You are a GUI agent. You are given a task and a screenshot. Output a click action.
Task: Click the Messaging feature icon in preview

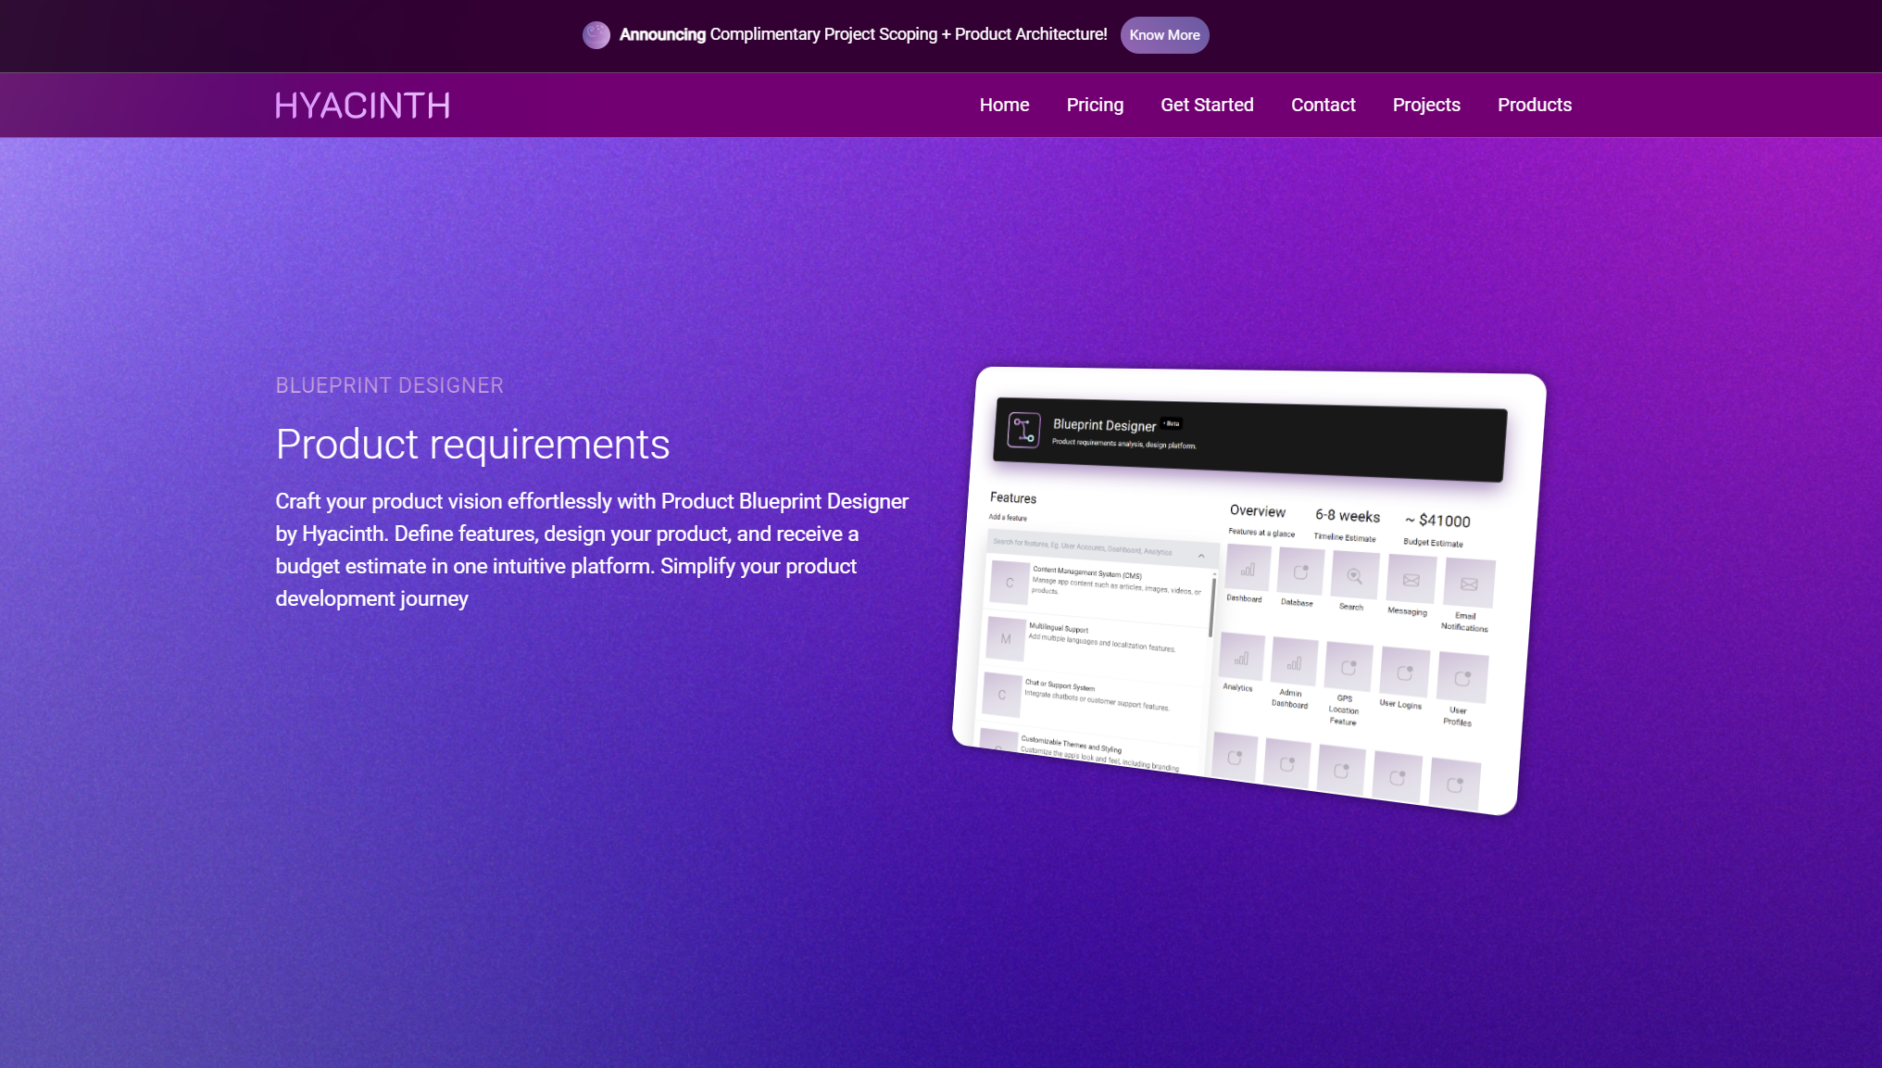click(1411, 580)
